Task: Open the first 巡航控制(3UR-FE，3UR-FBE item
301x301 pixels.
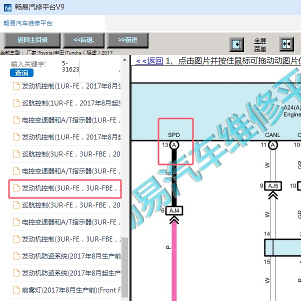Action: coord(67,154)
